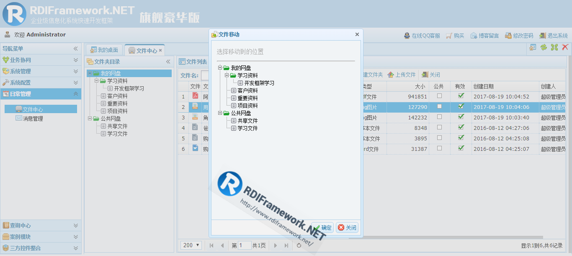The width and height of the screenshot is (572, 256).
Task: Open 文件中心 in the sidebar menu
Action: (41, 109)
